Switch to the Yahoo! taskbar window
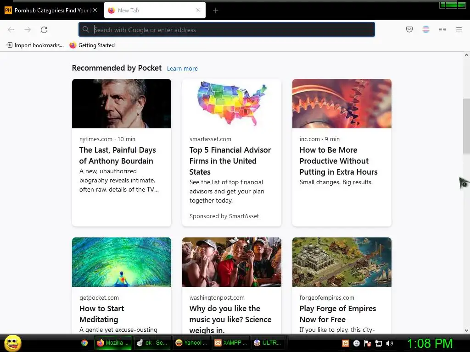The height and width of the screenshot is (352, 470). pos(191,343)
